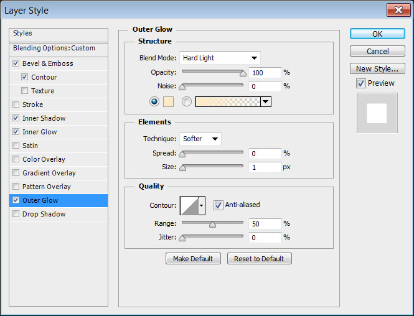Click the Reset to Default button
The image size is (414, 316).
click(x=259, y=259)
